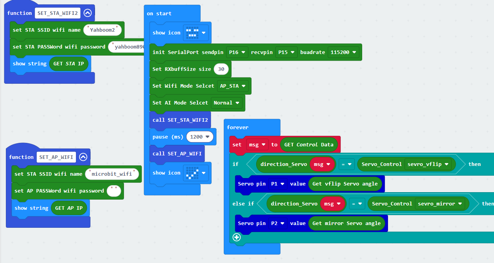This screenshot has width=494, height=263.
Task: Collapse the SET_AP_WIFI function block
Action: coord(83,157)
